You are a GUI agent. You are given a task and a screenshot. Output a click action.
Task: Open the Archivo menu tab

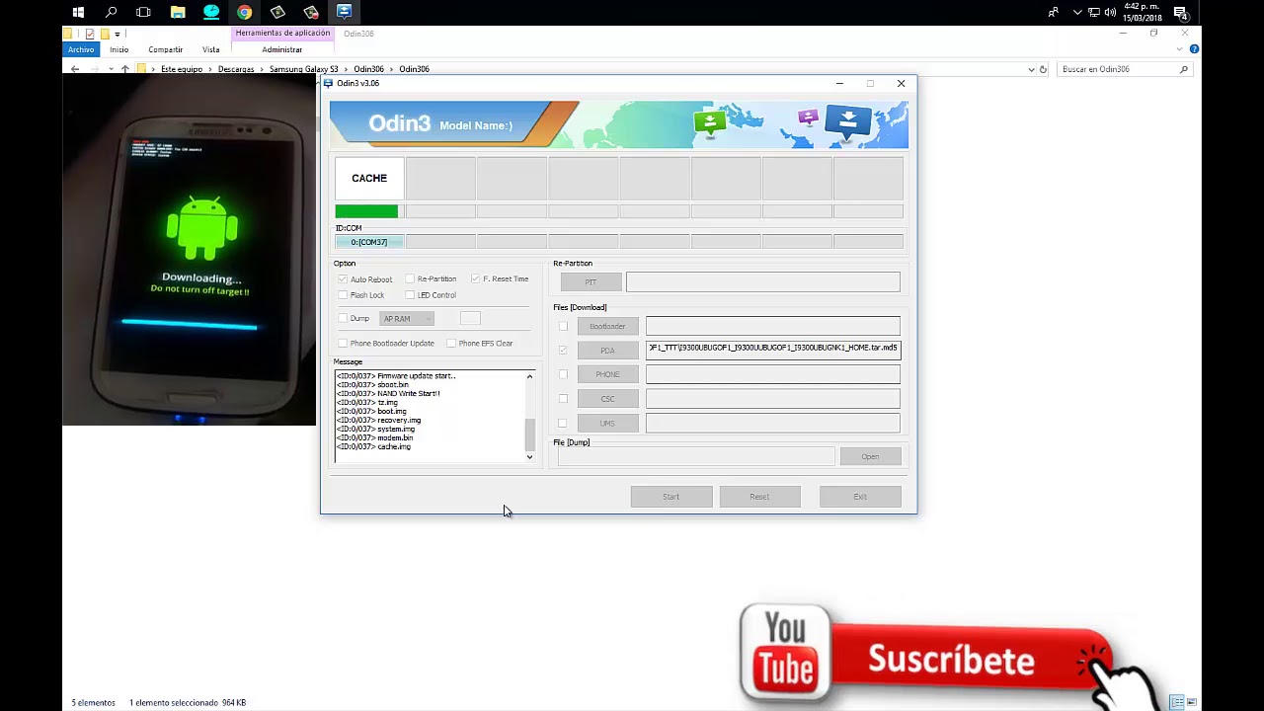click(81, 49)
